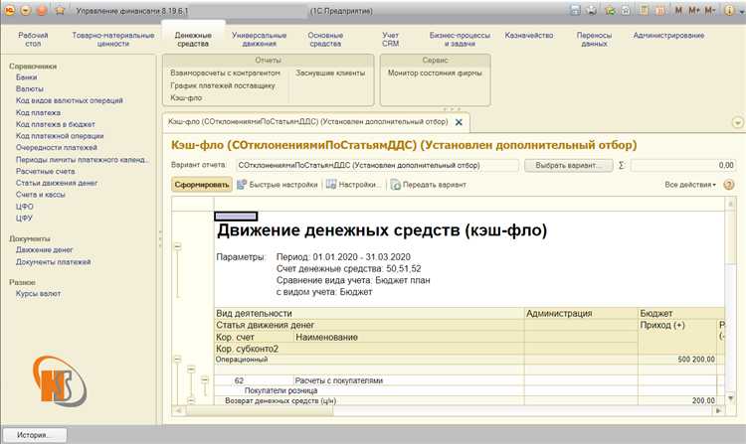Open Документы платежей list

(54, 262)
